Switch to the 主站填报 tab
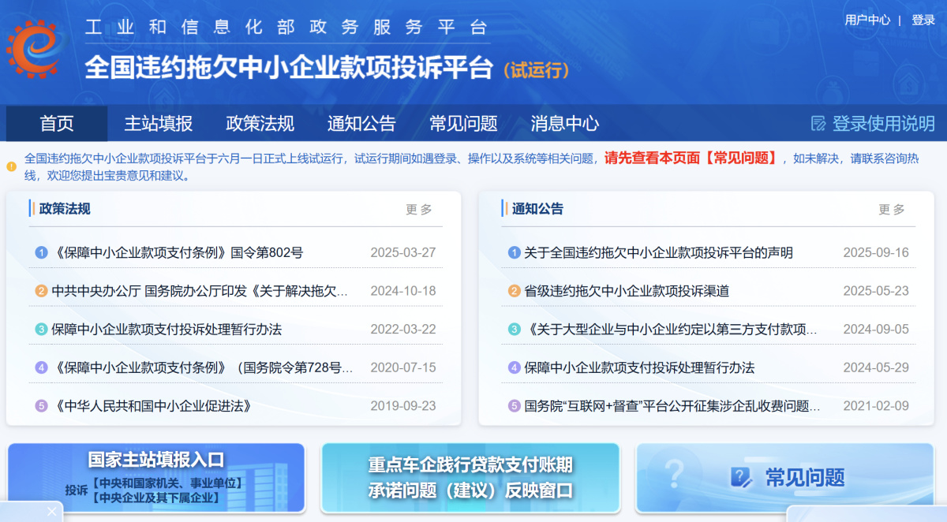This screenshot has height=522, width=947. 159,124
